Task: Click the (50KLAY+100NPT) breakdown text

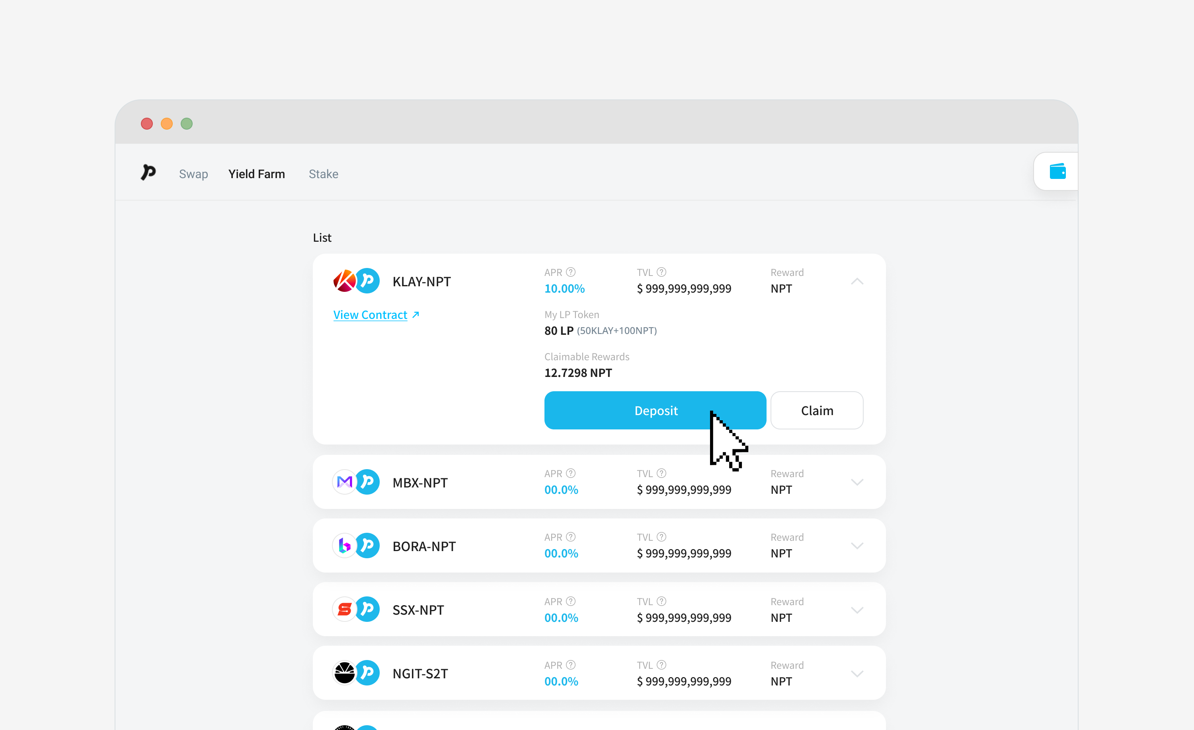Action: tap(617, 331)
